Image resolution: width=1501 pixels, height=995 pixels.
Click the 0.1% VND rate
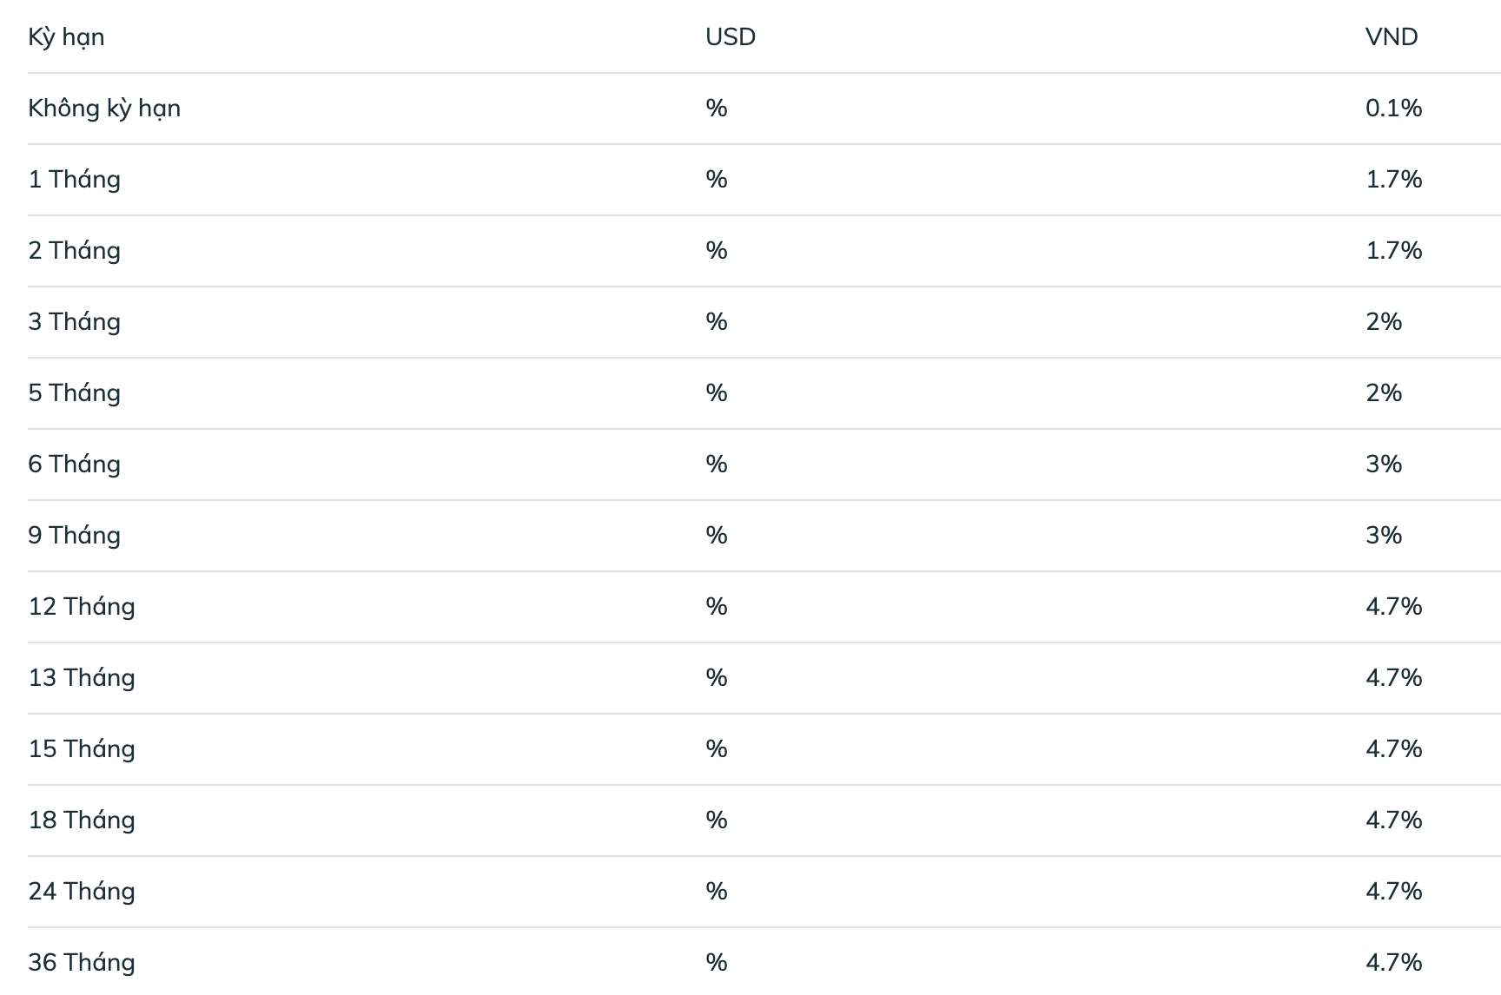(1393, 108)
